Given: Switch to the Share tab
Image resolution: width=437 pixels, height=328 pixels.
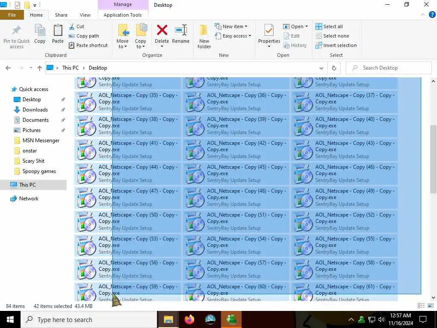Looking at the screenshot, I should click(61, 15).
